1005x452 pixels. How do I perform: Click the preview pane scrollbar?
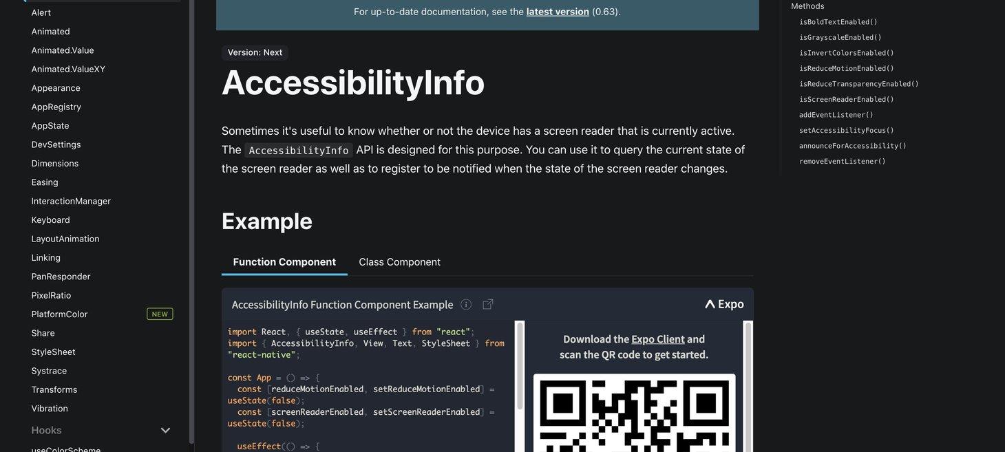(x=748, y=385)
